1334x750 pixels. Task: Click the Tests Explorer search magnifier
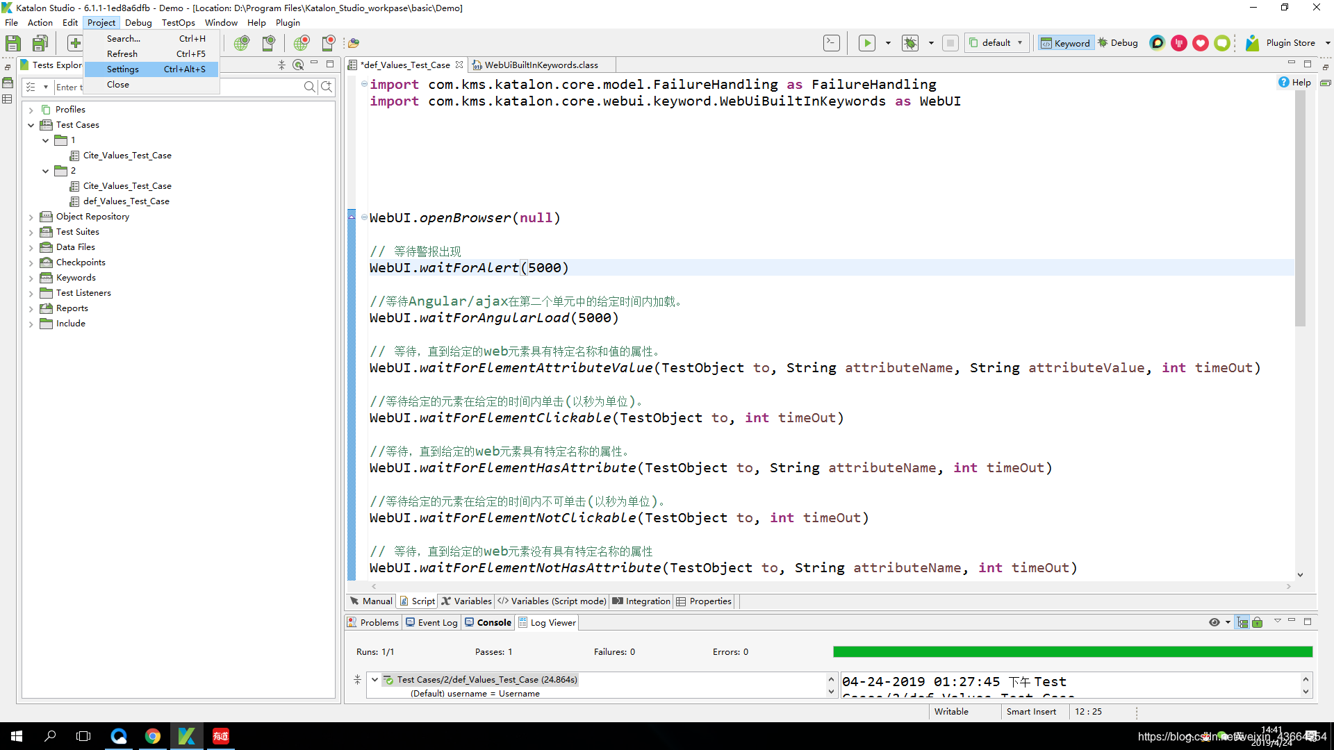click(309, 87)
